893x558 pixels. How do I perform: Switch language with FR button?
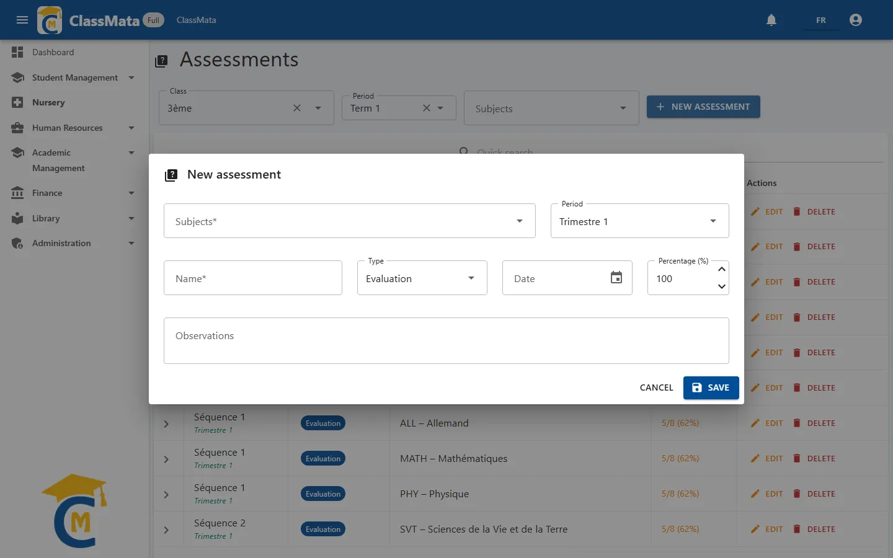(821, 20)
